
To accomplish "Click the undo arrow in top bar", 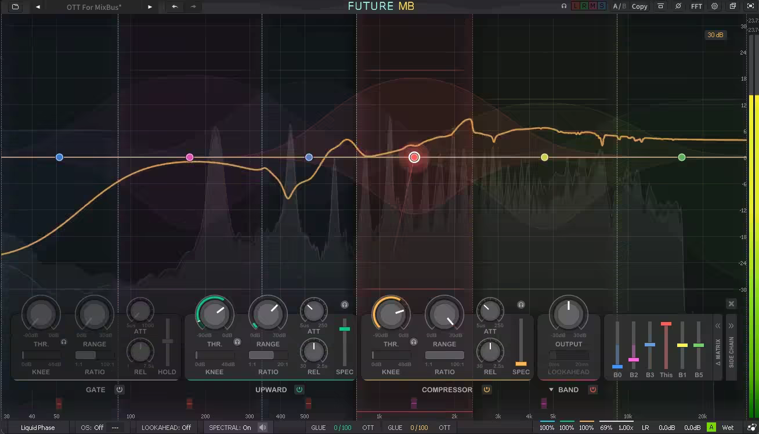I will tap(174, 7).
